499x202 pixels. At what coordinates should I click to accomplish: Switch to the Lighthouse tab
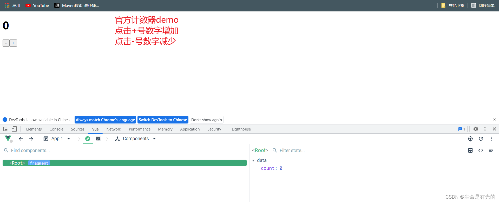241,129
